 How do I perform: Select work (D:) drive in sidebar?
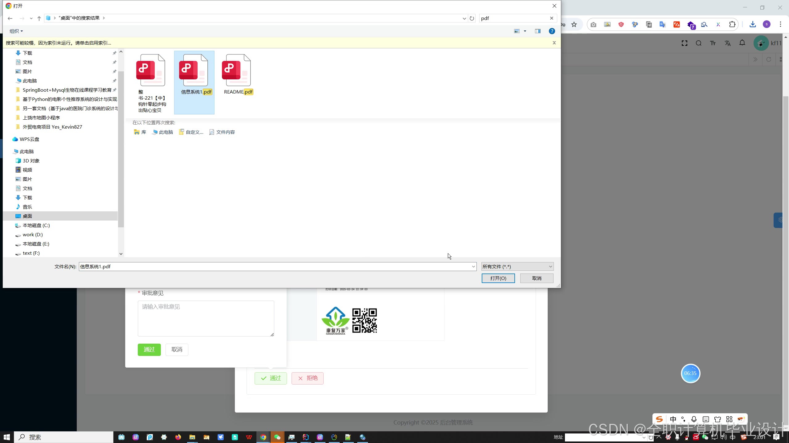[x=33, y=234]
